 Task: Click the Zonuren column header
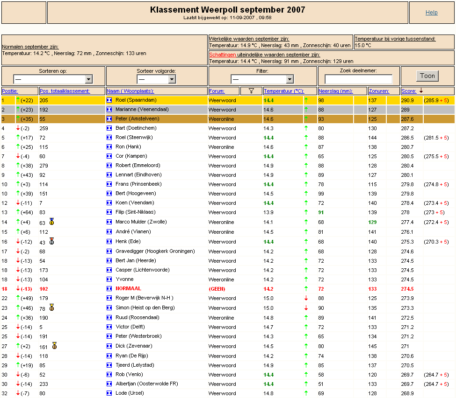coord(379,91)
